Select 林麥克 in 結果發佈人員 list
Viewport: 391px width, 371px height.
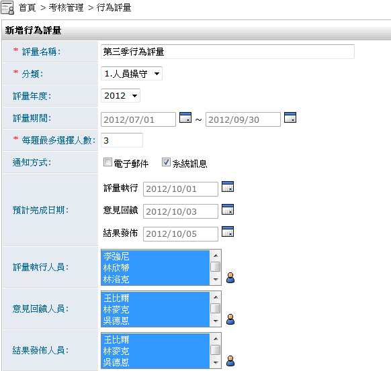(156, 351)
